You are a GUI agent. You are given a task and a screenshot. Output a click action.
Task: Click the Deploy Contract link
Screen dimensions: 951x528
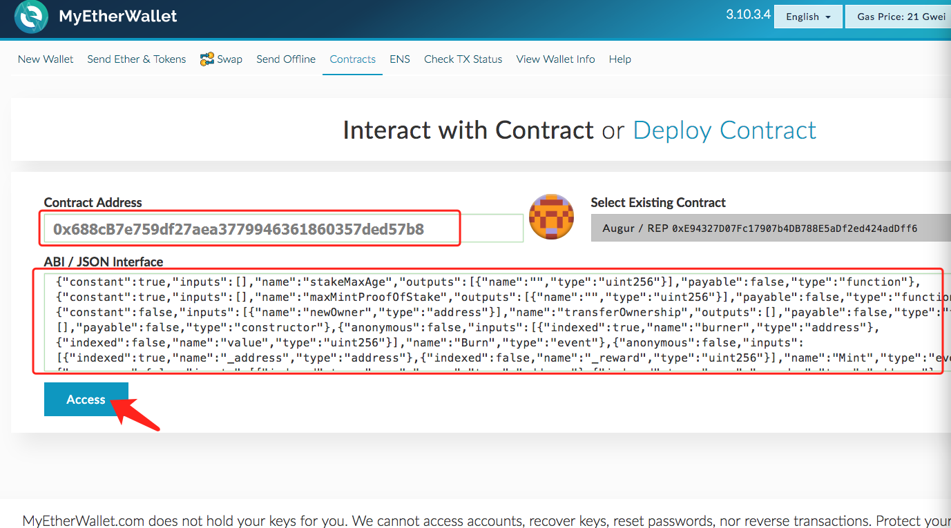724,130
